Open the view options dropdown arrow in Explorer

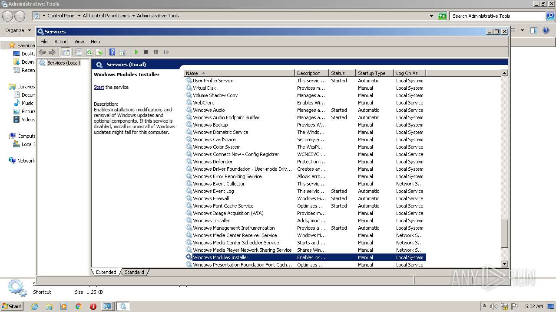click(522, 30)
